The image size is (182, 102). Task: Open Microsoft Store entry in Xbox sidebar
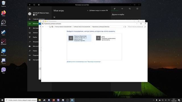[x=33, y=46]
